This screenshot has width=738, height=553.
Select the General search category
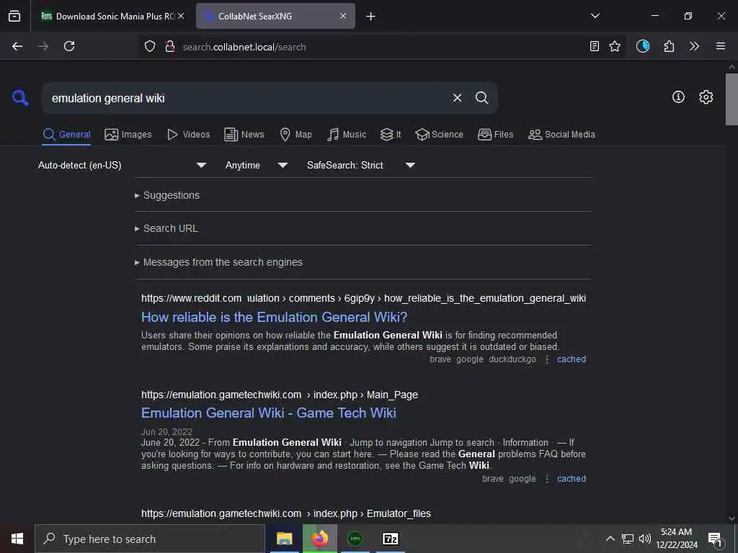click(66, 135)
